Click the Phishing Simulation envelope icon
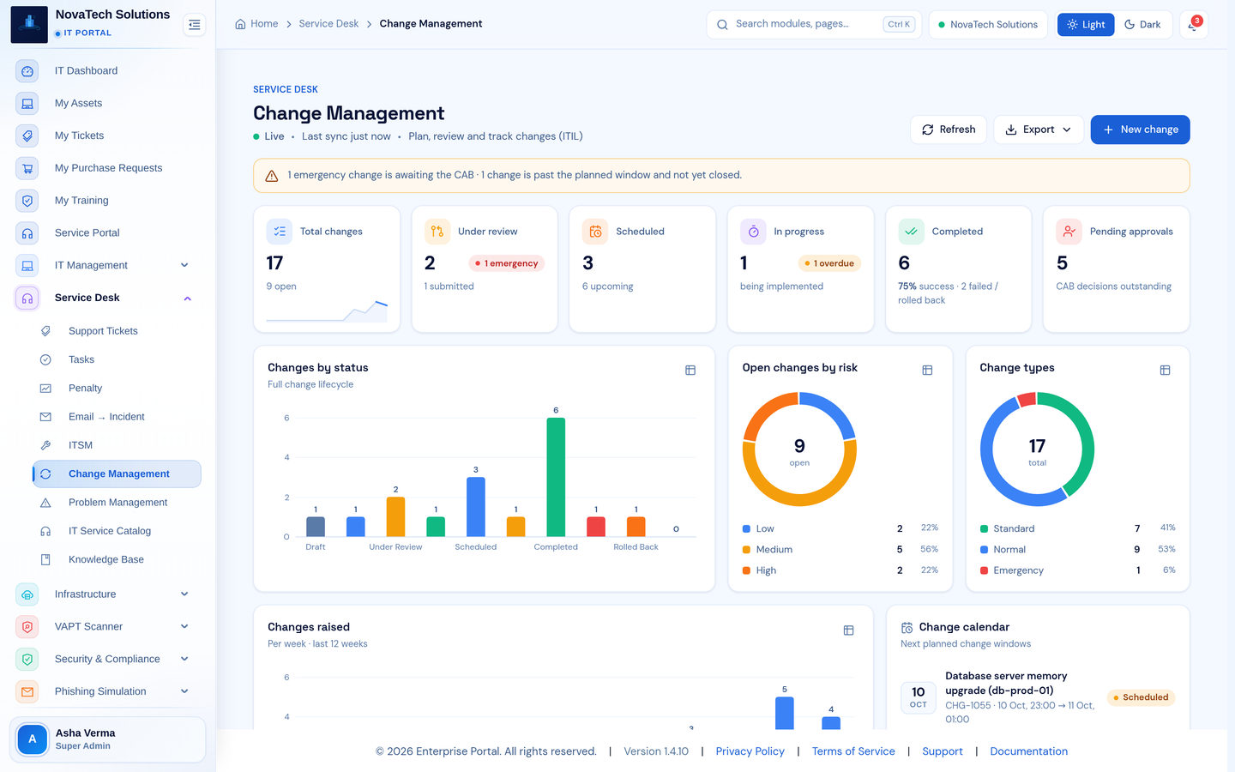Screen dimensions: 1235x772 pyautogui.click(x=27, y=691)
